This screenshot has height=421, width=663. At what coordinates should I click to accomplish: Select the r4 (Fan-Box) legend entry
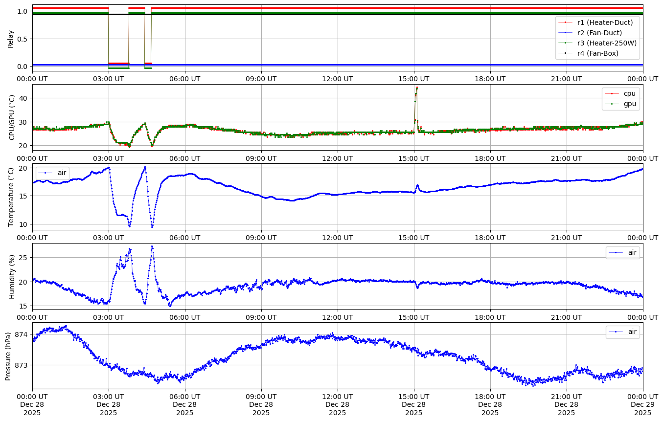pos(597,53)
